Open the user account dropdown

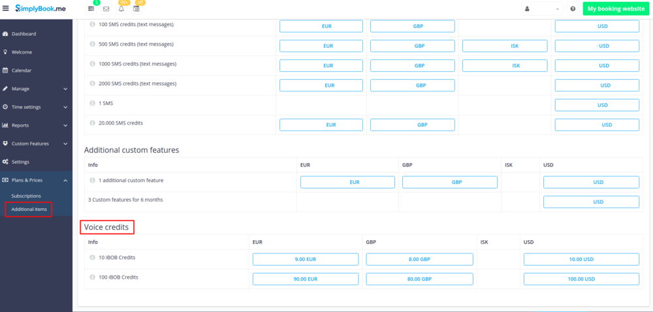541,9
